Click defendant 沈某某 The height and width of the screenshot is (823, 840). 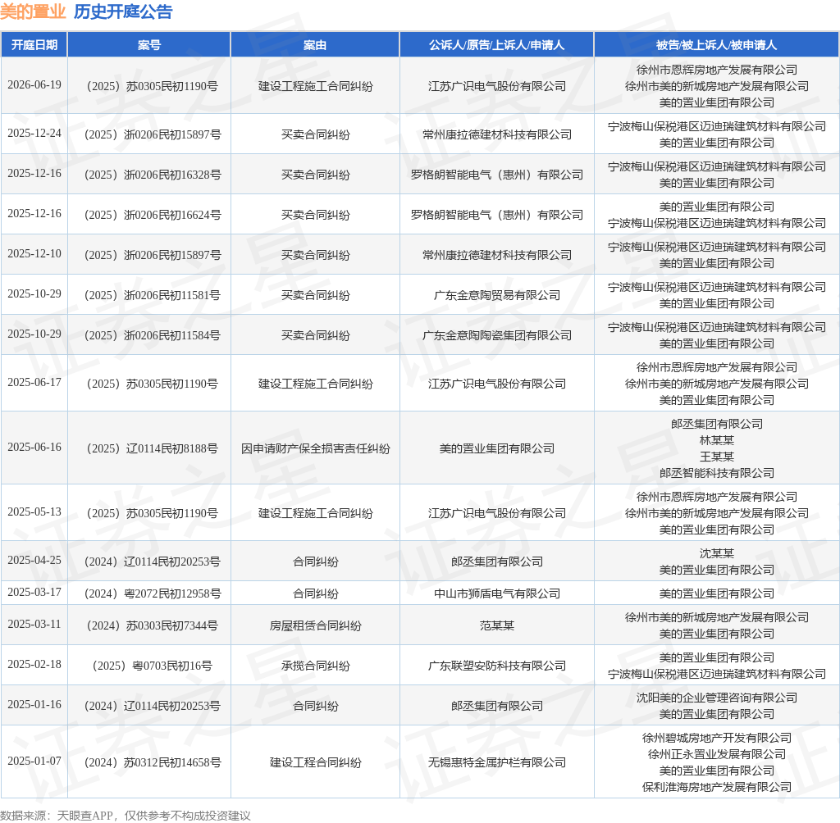tap(716, 553)
